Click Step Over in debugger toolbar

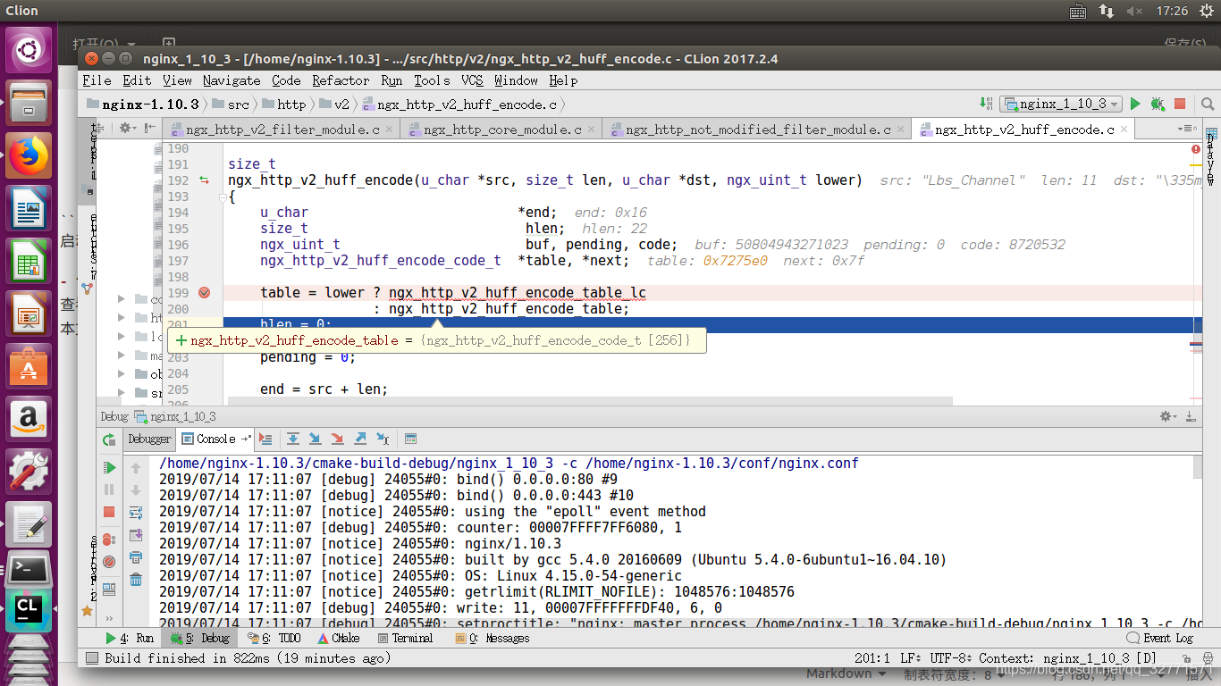click(292, 439)
